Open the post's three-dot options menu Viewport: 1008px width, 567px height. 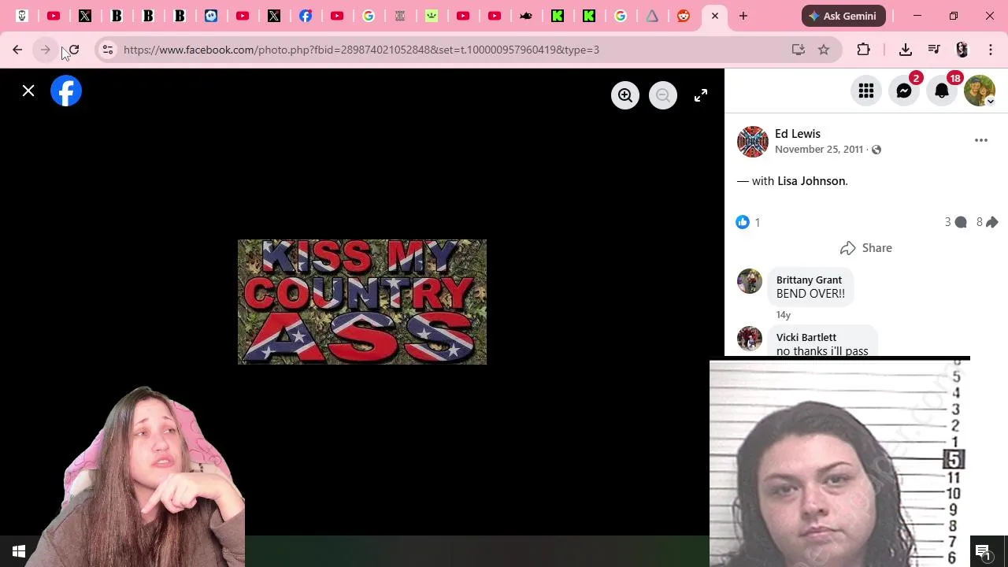[x=981, y=140]
